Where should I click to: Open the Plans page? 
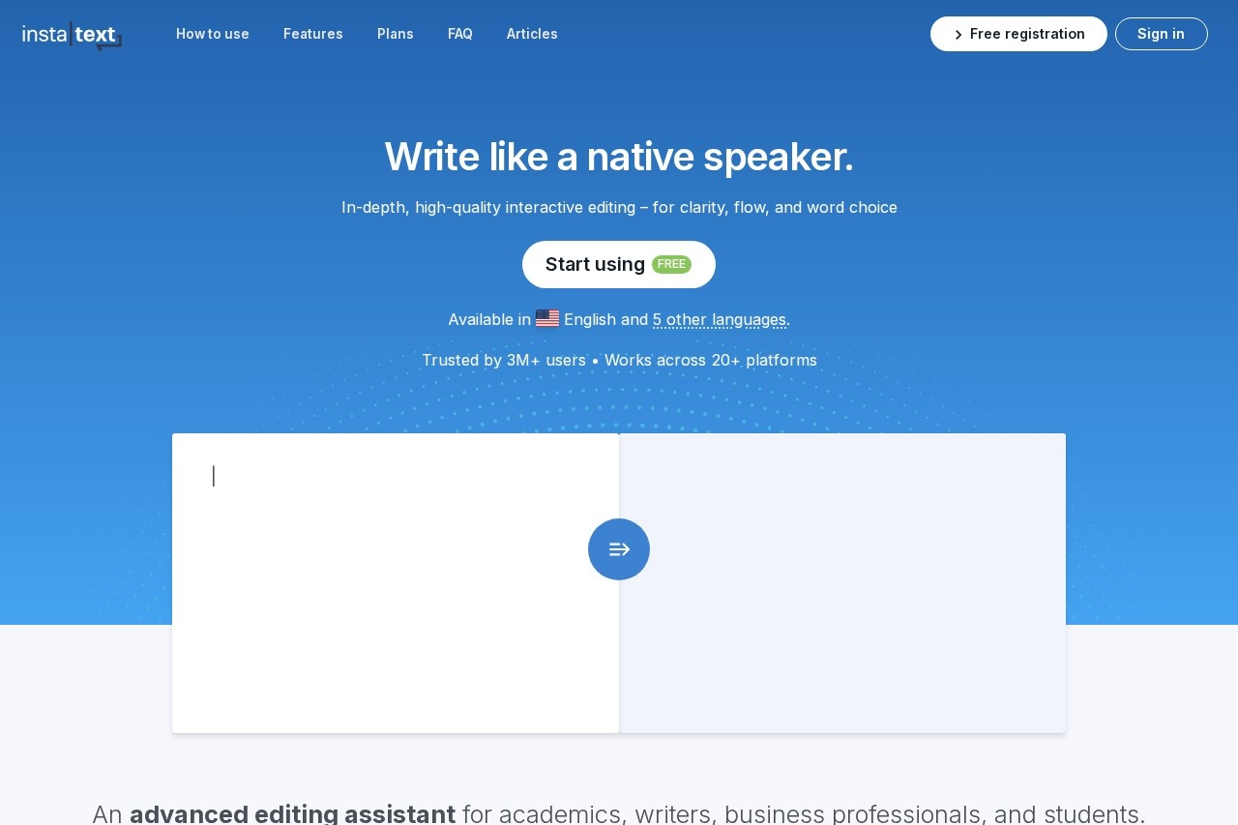[x=396, y=34]
